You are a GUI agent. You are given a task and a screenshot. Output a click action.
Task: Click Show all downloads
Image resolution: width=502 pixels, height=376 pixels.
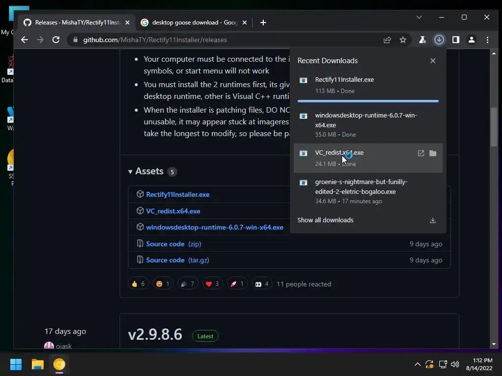(326, 220)
